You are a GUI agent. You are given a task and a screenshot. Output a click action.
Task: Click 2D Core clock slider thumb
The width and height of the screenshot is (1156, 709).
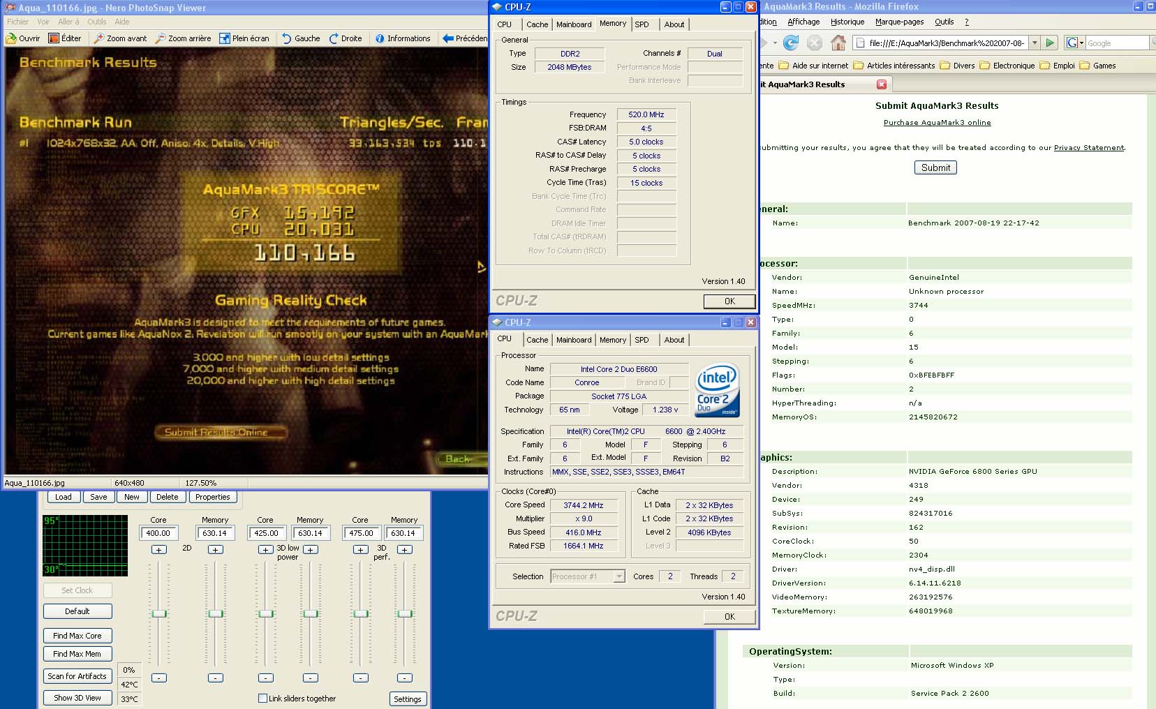(x=159, y=613)
